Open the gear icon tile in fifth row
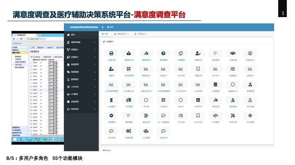Image resolution: width=295 pixels, height=165 pixels. [x=111, y=116]
